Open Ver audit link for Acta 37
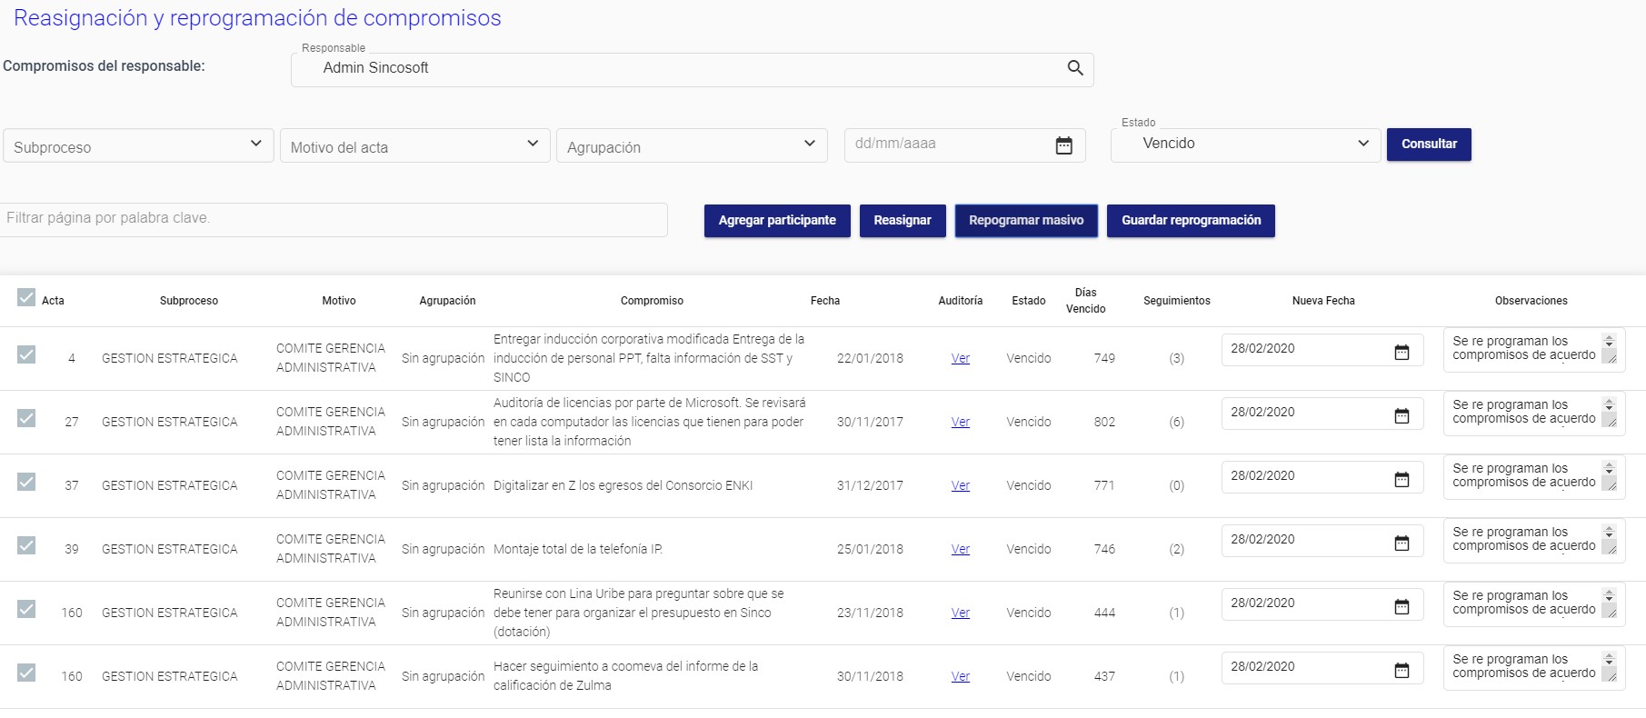This screenshot has width=1646, height=718. tap(961, 485)
